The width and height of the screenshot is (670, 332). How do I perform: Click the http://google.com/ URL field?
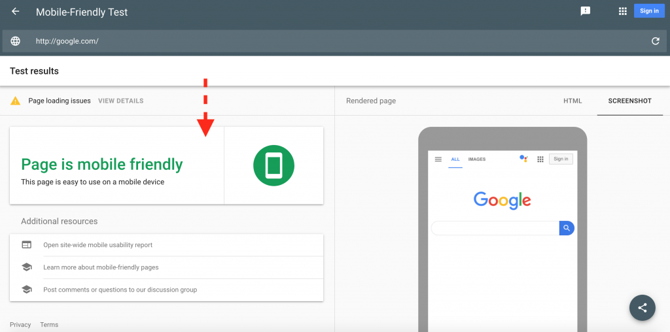click(x=333, y=41)
